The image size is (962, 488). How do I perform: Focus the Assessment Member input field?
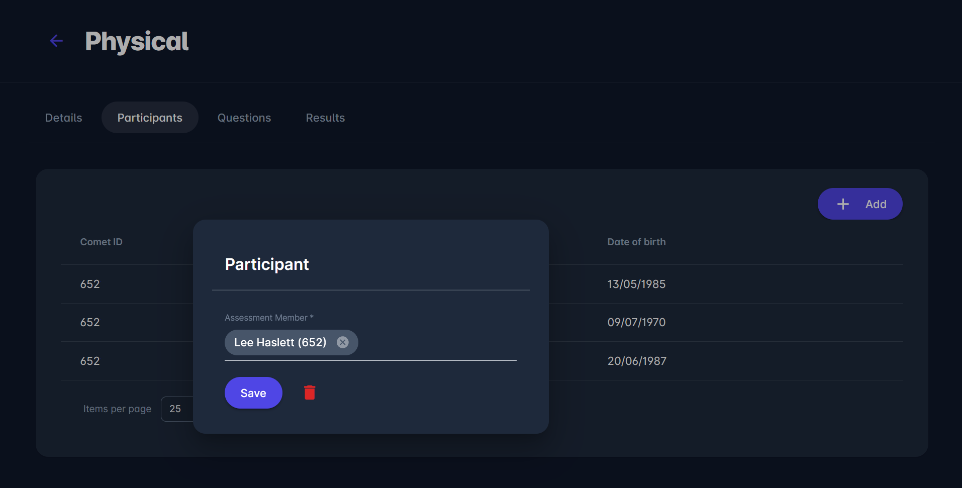(436, 343)
